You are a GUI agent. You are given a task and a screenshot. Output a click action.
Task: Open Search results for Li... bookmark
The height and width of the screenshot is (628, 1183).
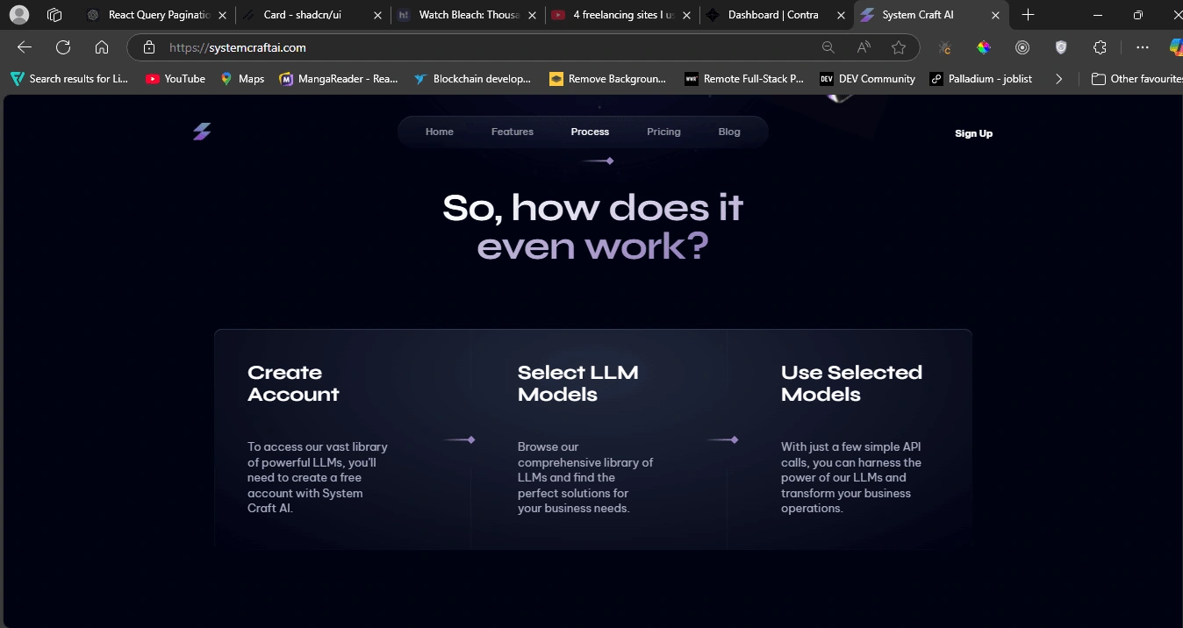tap(69, 78)
